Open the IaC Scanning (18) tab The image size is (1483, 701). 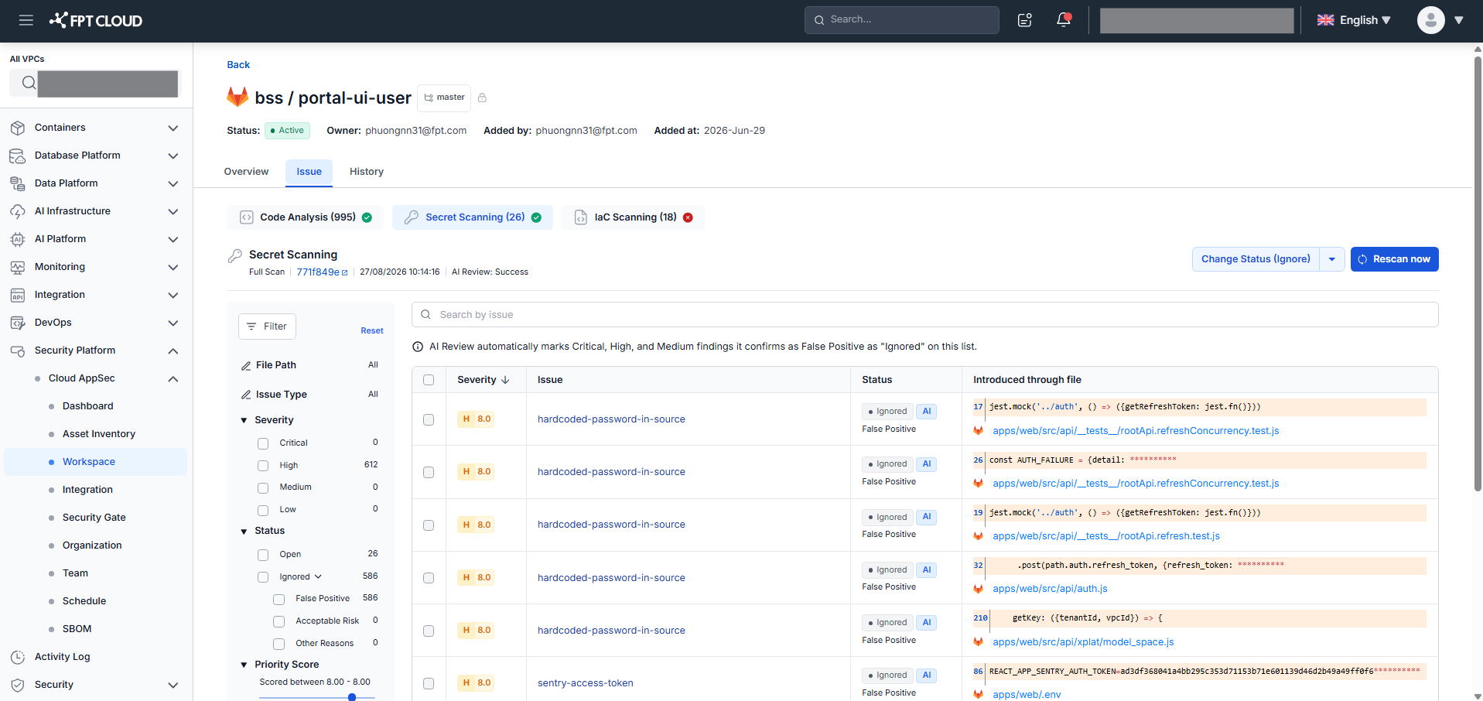632,217
